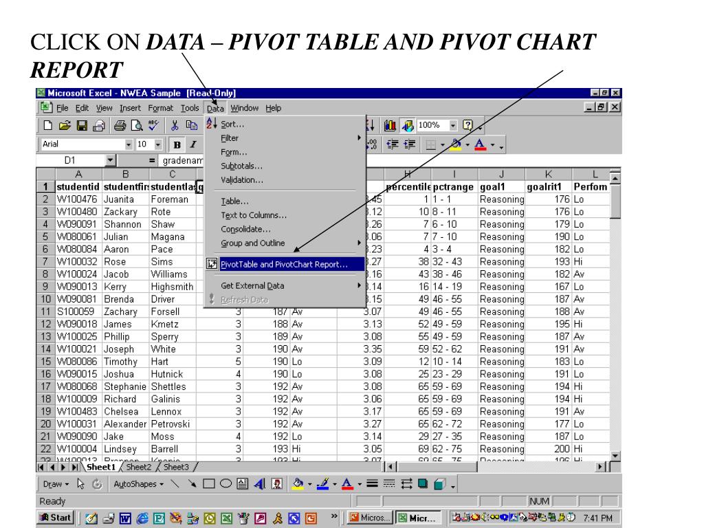Select the Line drawing tool

[175, 483]
